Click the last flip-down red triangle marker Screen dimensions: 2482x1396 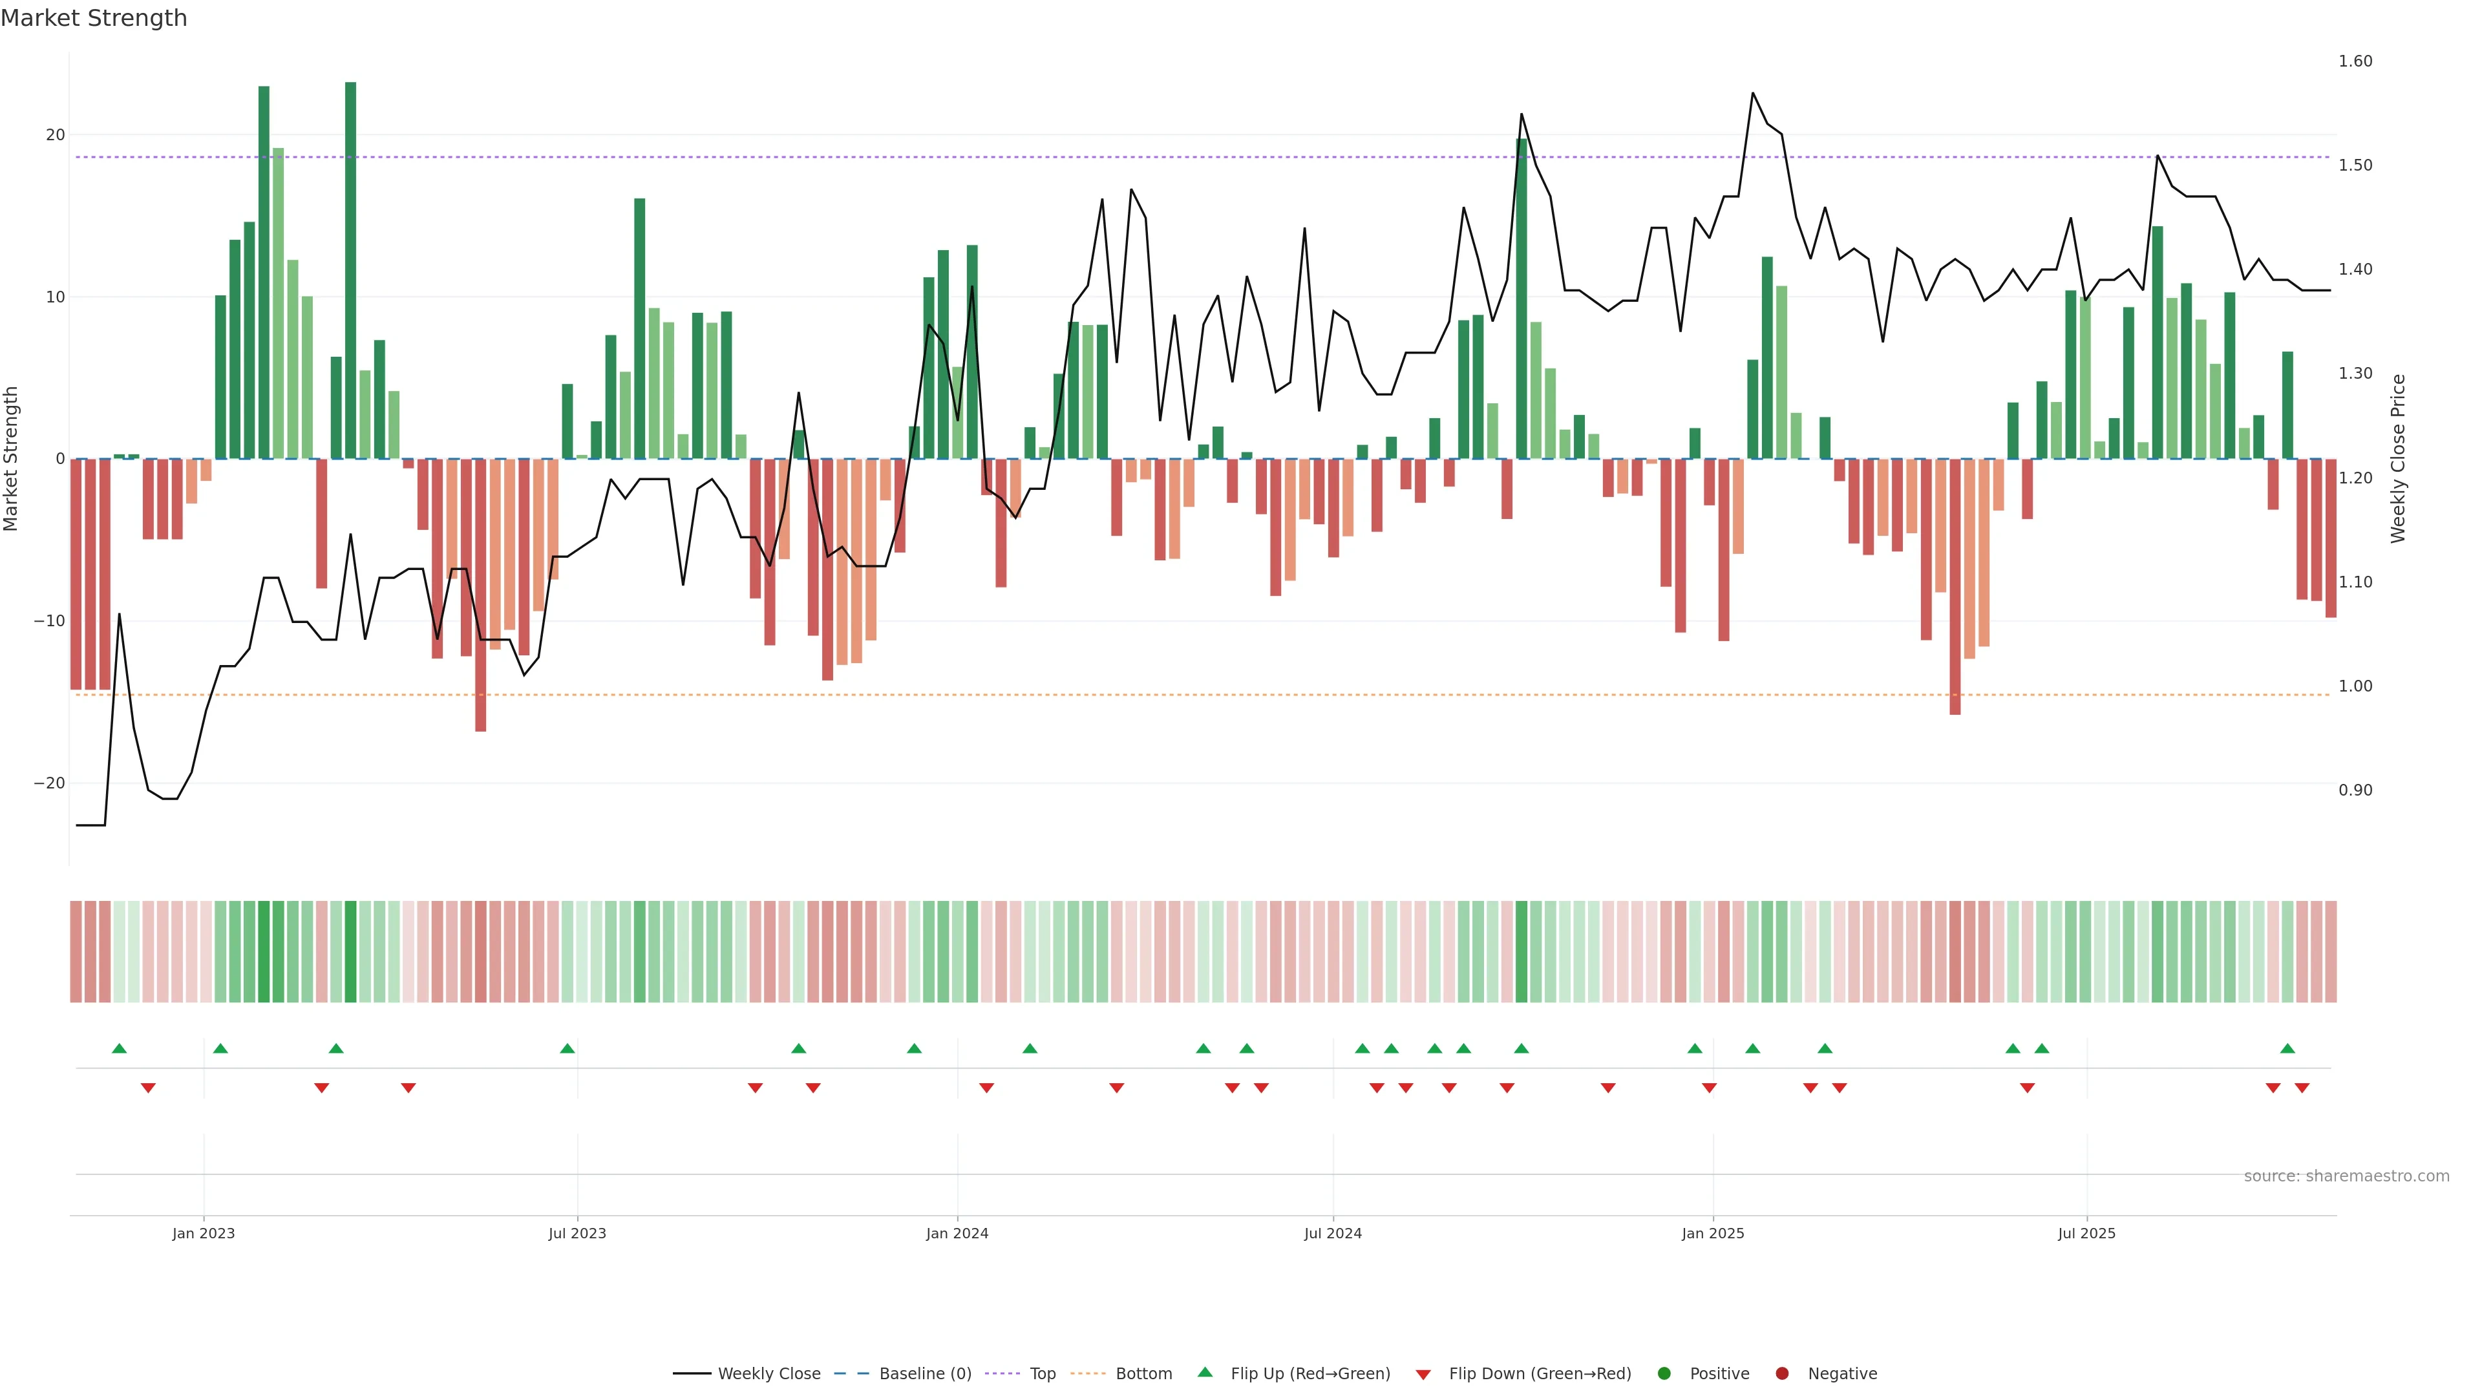coord(2302,1088)
